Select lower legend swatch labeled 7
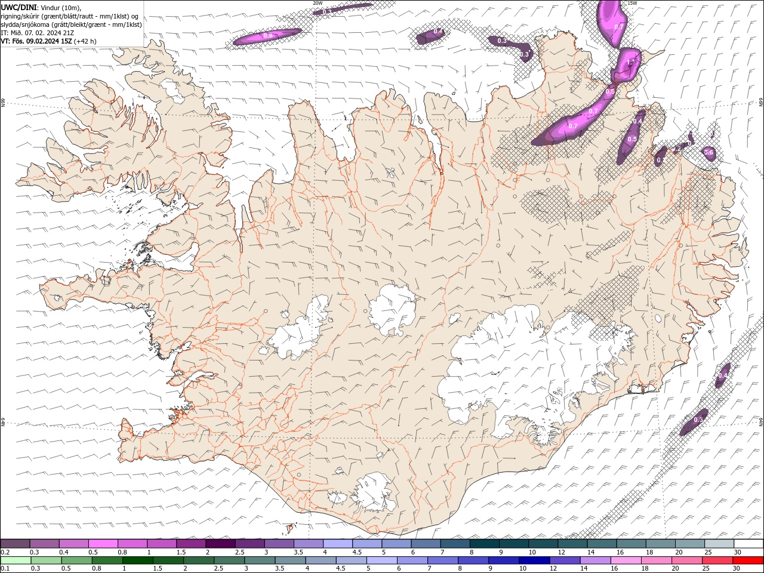The height and width of the screenshot is (573, 764). pos(443,560)
